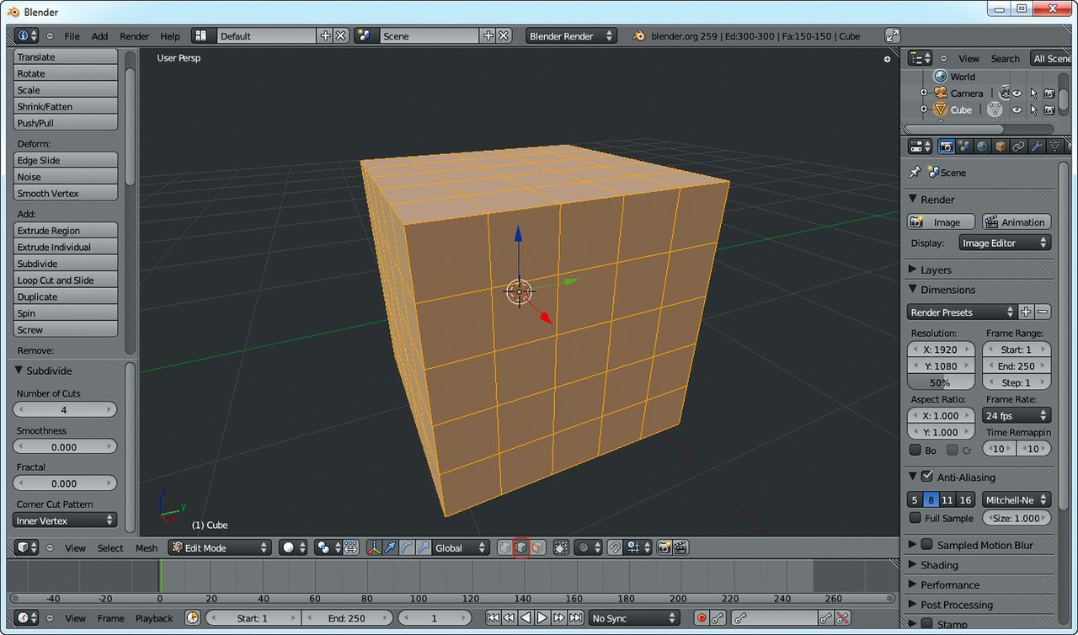Toggle limit selection to visible
This screenshot has width=1078, height=635.
click(561, 547)
